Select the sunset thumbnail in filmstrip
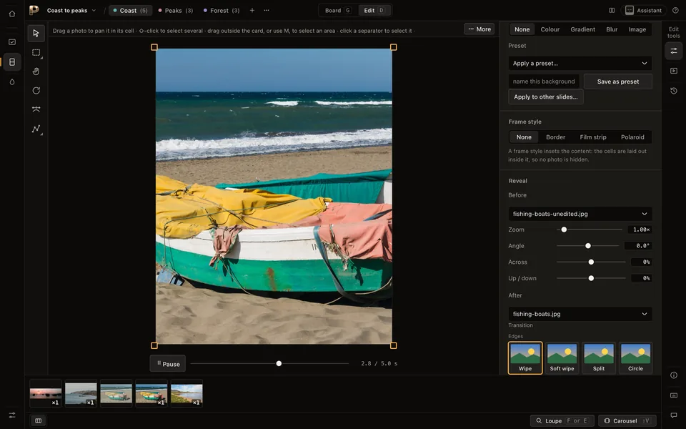686x429 pixels. (x=46, y=393)
